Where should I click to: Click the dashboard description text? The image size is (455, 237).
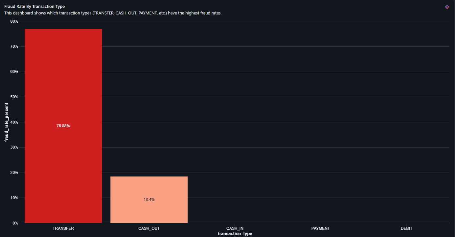pyautogui.click(x=113, y=13)
